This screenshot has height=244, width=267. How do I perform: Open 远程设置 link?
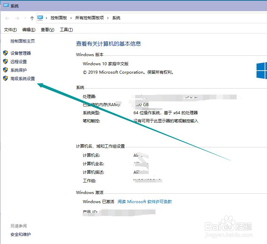coord(19,62)
